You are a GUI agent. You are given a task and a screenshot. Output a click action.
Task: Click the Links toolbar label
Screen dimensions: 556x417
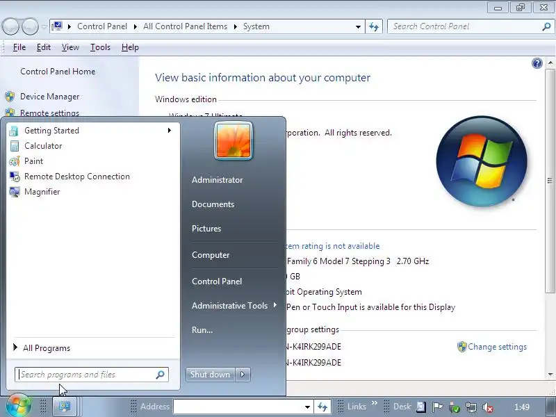coord(357,407)
